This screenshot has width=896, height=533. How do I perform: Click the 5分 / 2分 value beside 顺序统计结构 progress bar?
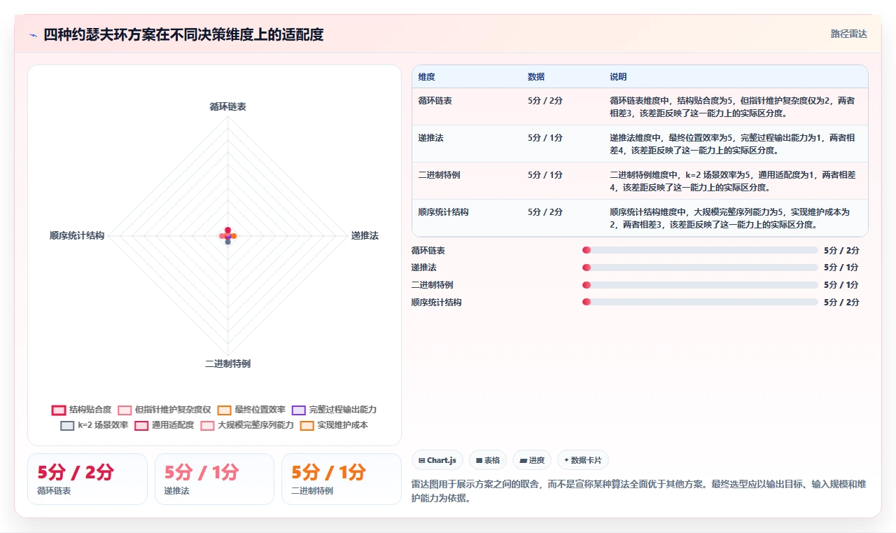click(841, 303)
